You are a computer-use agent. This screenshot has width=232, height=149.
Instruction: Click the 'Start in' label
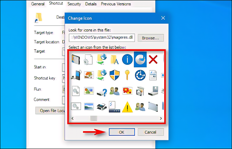(40, 67)
